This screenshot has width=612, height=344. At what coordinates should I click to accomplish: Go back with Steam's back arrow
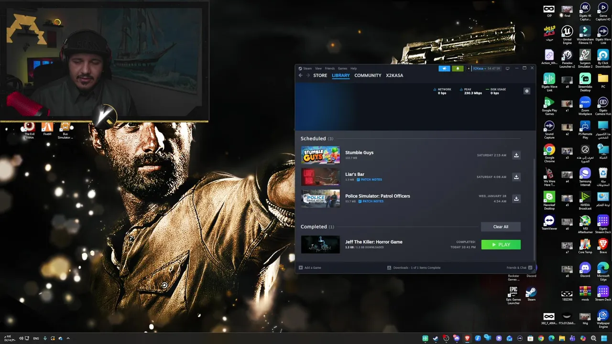[301, 75]
